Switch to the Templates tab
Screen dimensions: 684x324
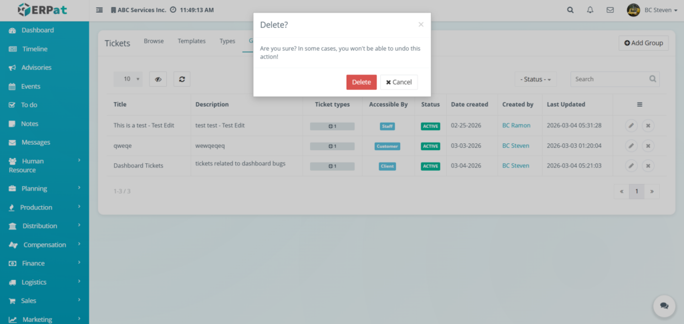(192, 41)
